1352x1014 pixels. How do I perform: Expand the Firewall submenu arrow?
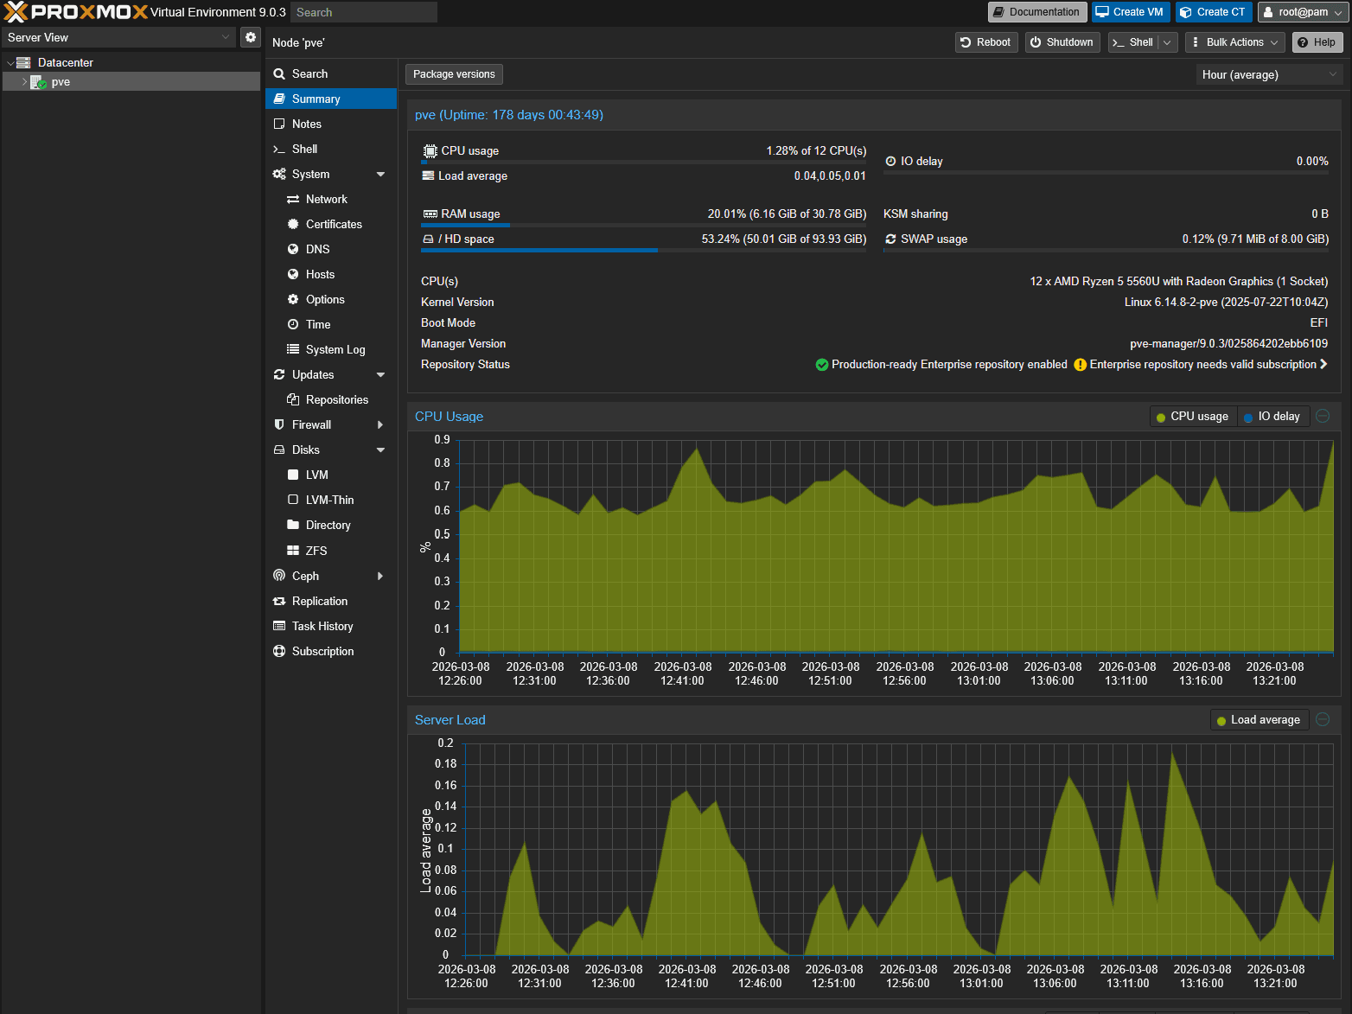click(x=380, y=425)
